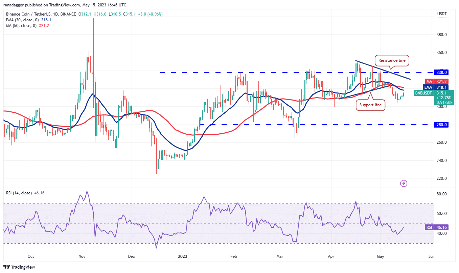Click the Oct date axis label

pos(31,256)
